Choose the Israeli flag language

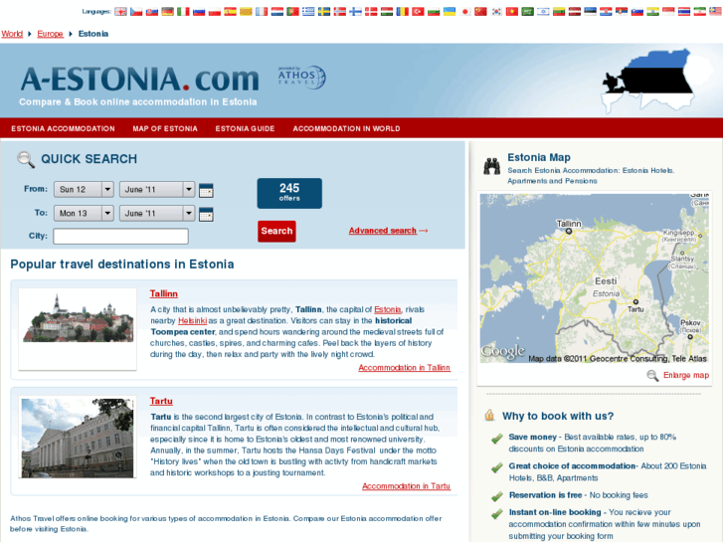[x=544, y=12]
